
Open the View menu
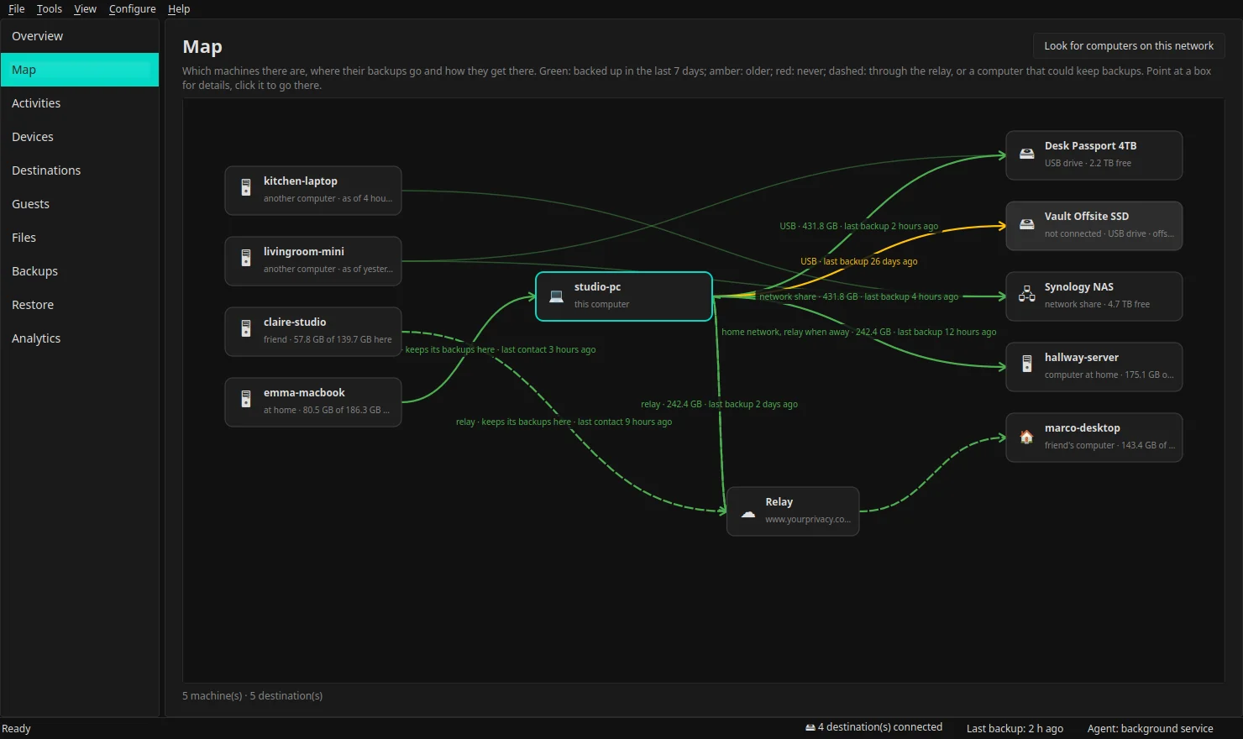(x=85, y=8)
